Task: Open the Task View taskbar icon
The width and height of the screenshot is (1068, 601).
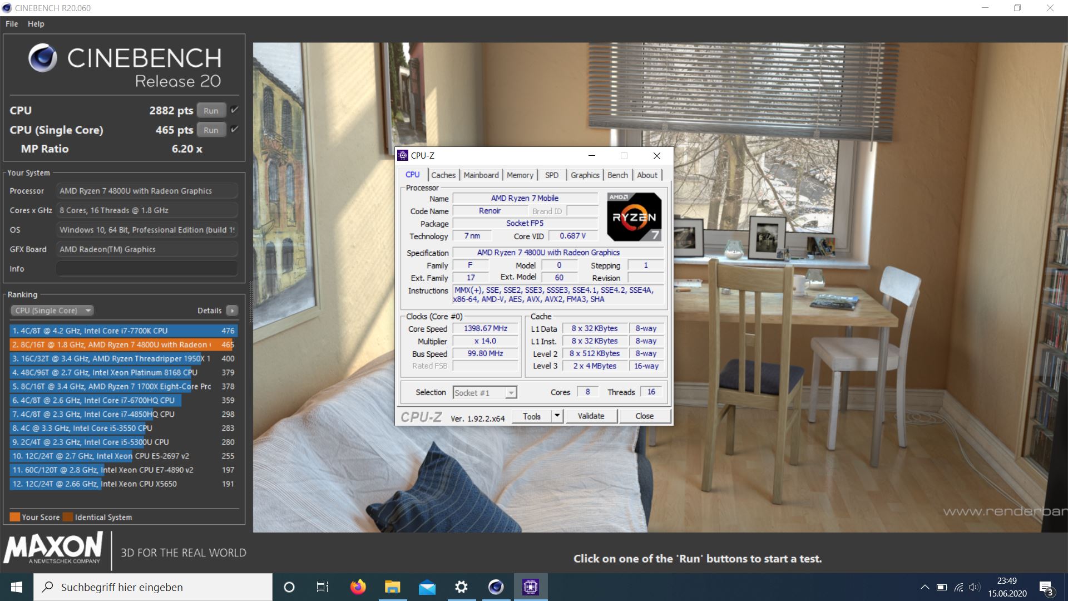Action: click(x=323, y=587)
